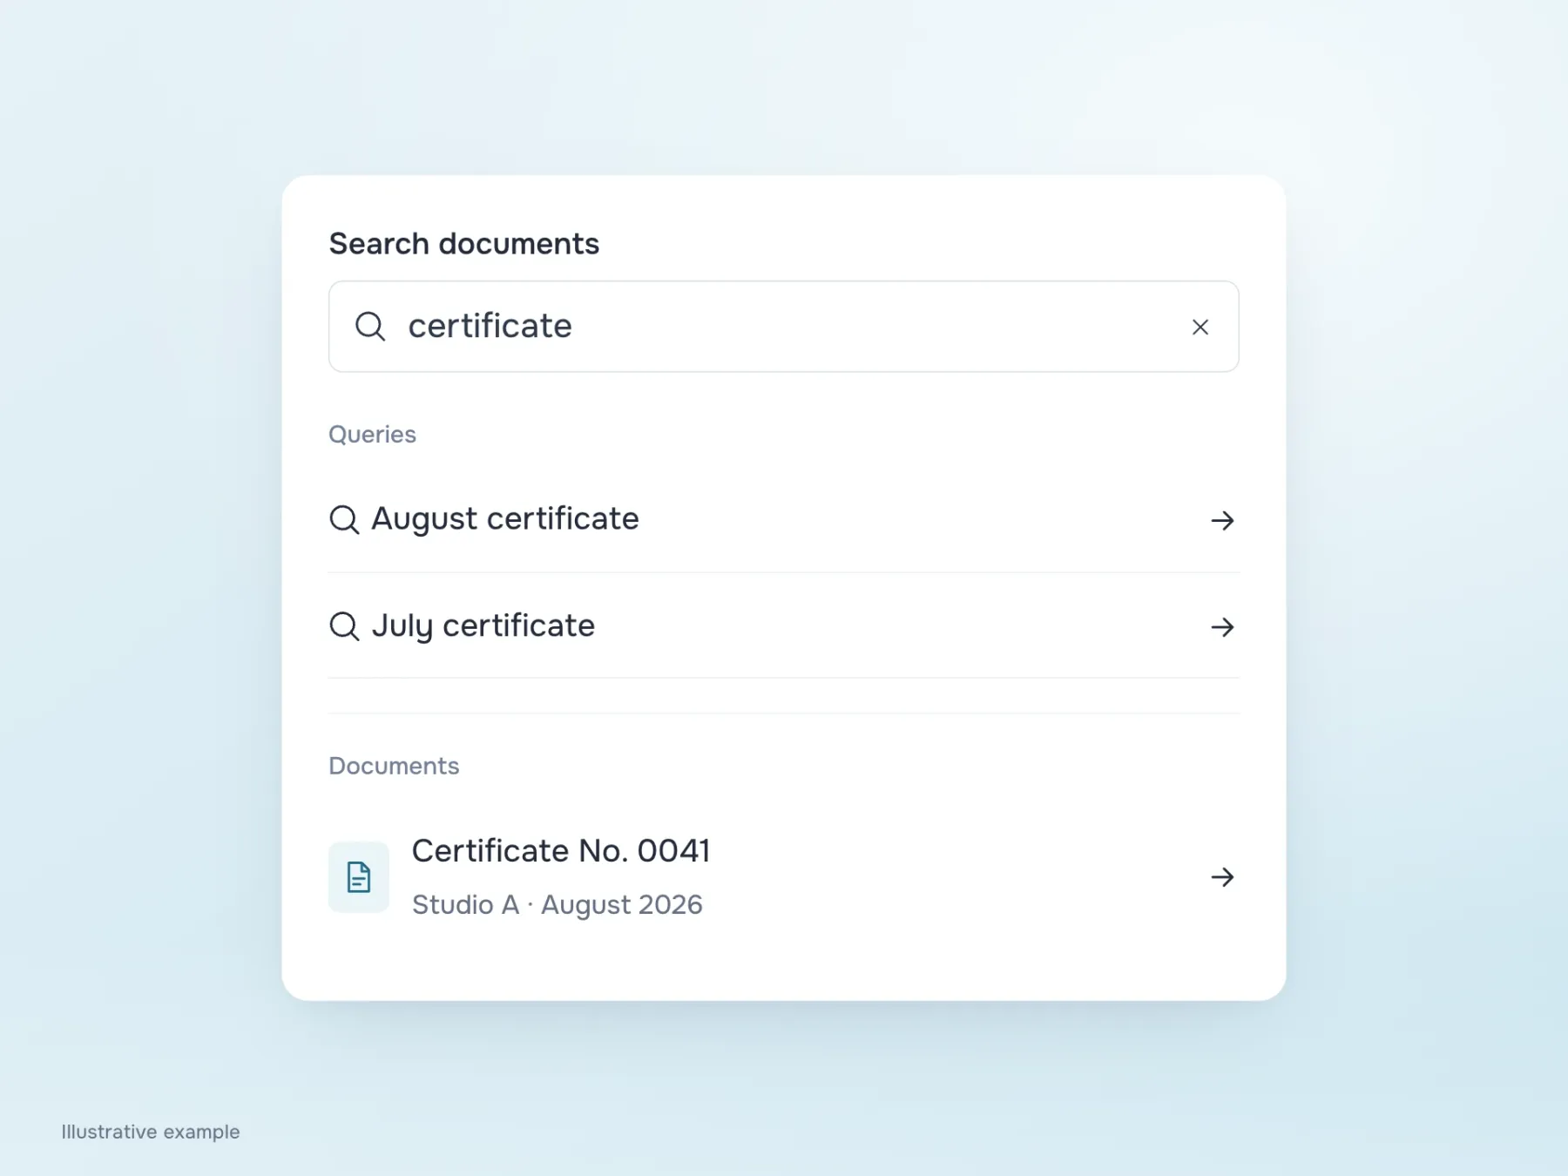Image resolution: width=1568 pixels, height=1176 pixels.
Task: Click the 'Queries' section heading
Action: click(372, 434)
